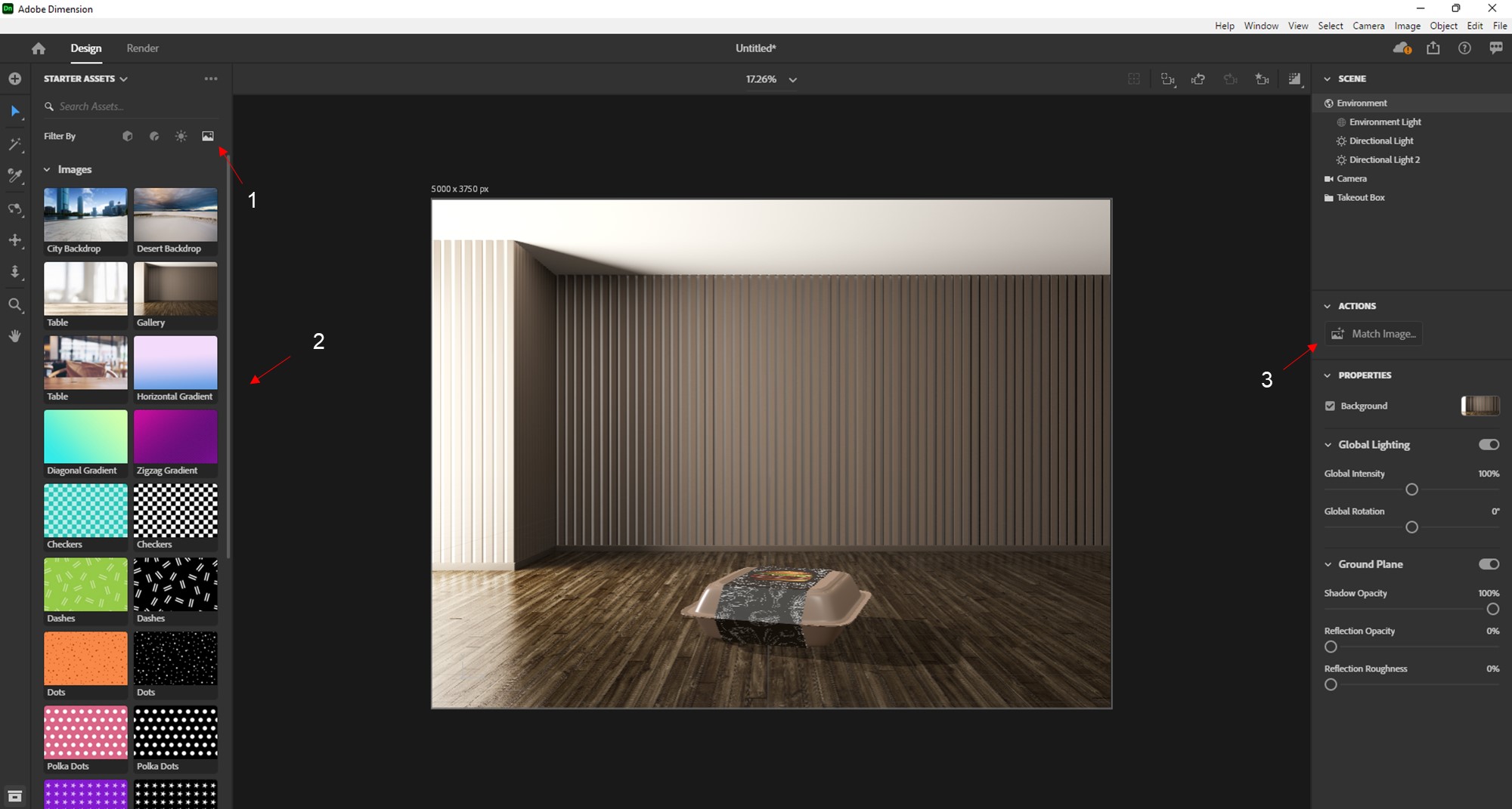Filter assets by Lights
The width and height of the screenshot is (1512, 809).
[x=181, y=136]
